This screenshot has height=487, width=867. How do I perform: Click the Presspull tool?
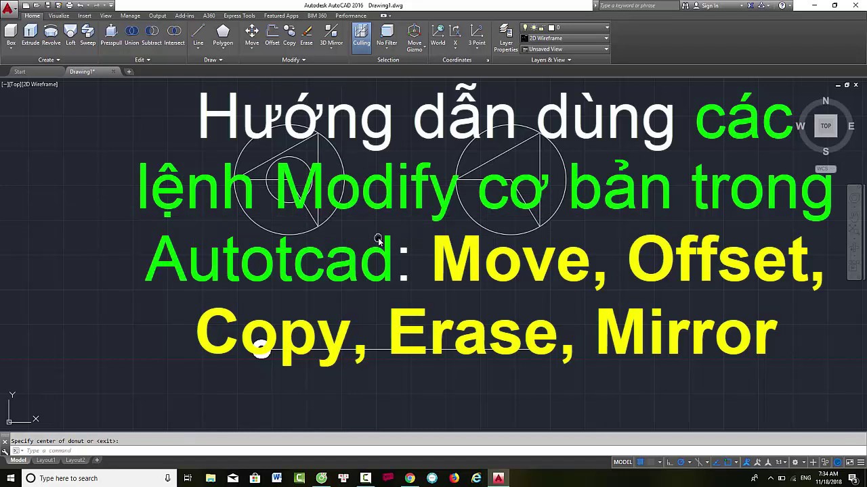point(111,35)
